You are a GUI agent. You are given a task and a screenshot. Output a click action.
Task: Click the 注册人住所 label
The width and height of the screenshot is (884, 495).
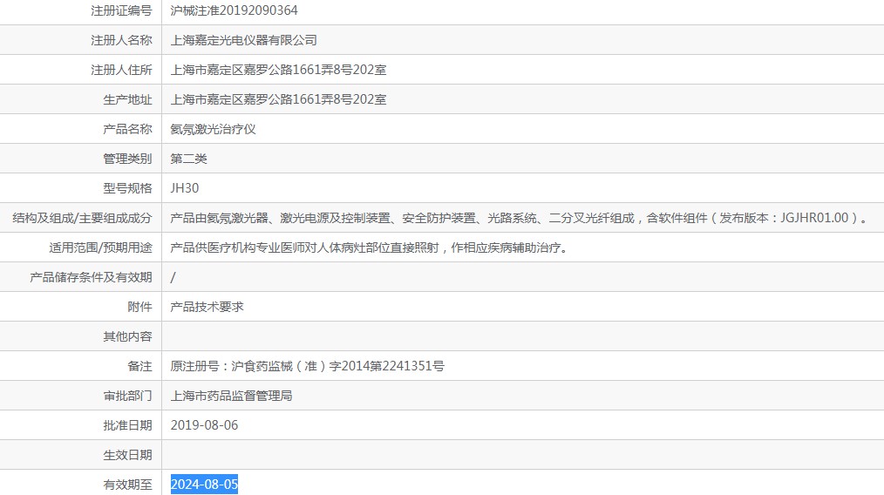121,70
